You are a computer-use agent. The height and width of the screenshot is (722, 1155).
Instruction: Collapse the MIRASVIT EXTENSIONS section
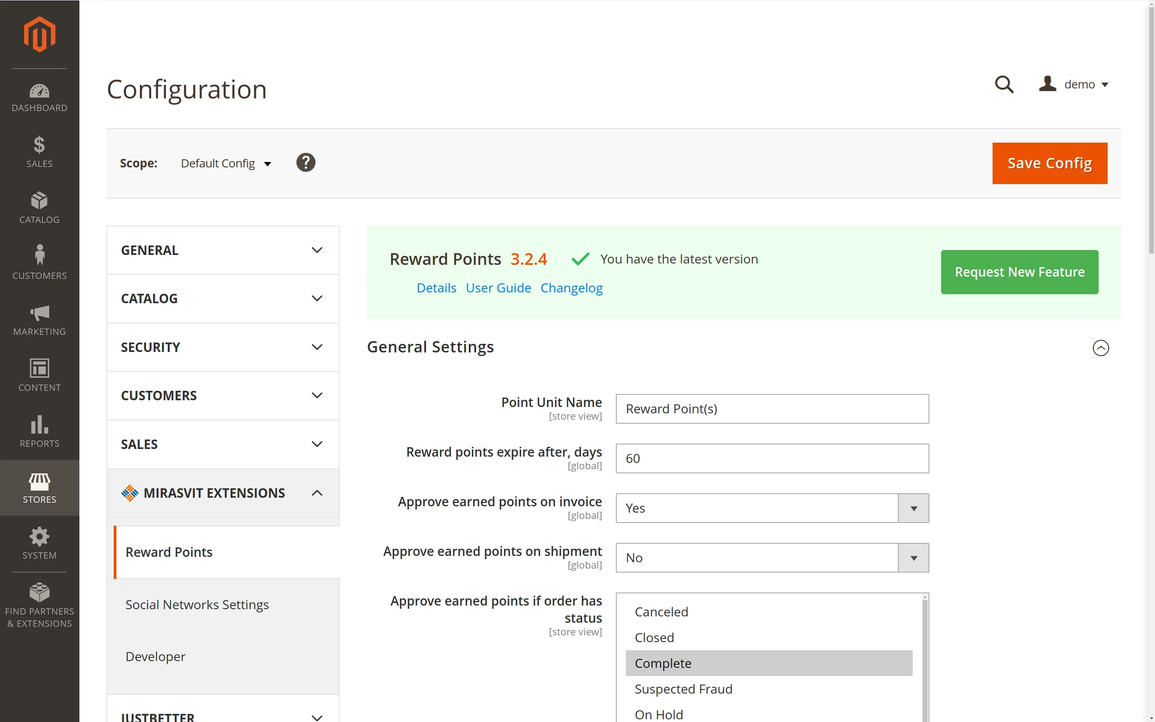click(x=316, y=493)
